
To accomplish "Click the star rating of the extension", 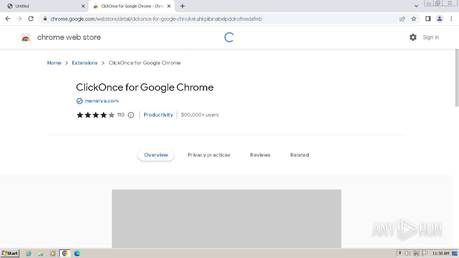I will [95, 115].
